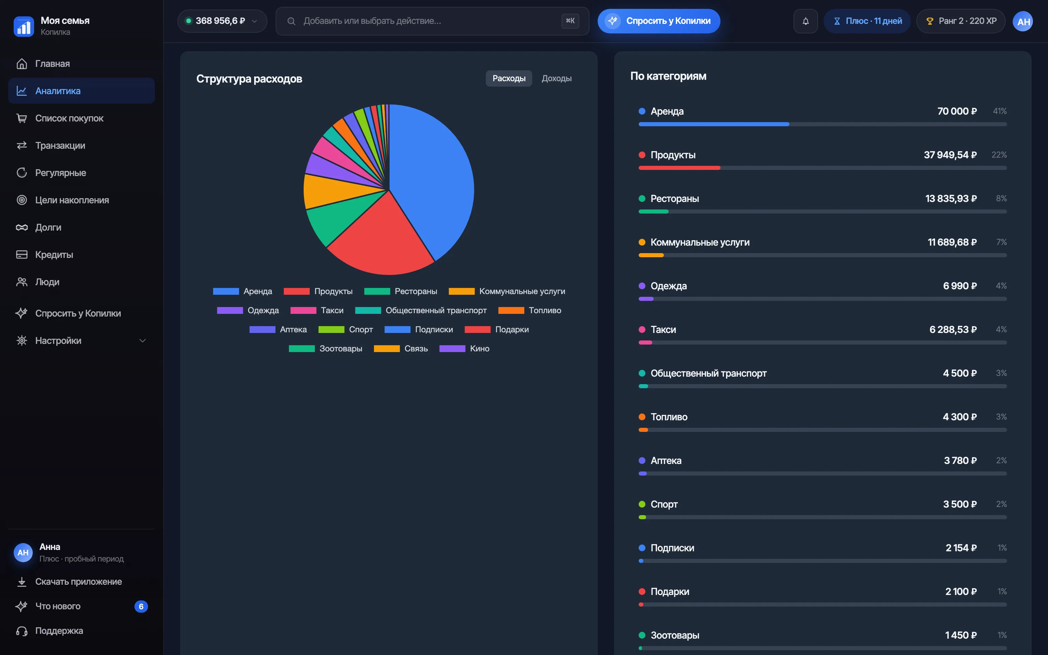
Task: Click the Цели накопления target icon
Action: pyautogui.click(x=21, y=200)
